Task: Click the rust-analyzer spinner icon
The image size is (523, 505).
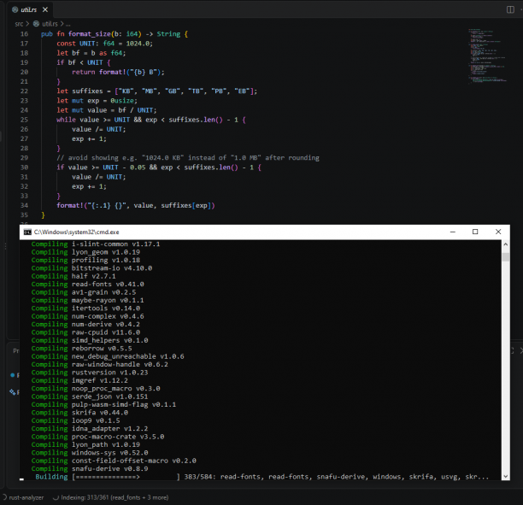Action: click(x=4, y=497)
